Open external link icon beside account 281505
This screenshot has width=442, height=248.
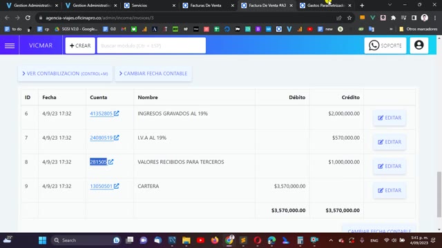(x=110, y=162)
